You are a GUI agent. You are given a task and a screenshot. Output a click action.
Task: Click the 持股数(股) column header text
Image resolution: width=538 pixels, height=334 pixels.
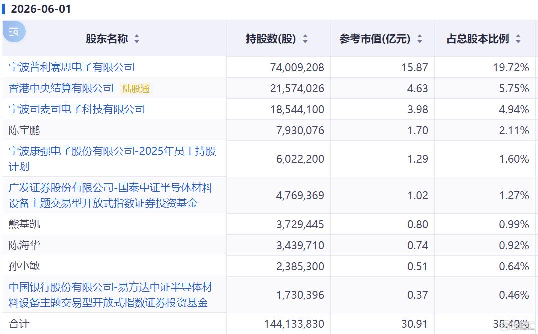271,39
